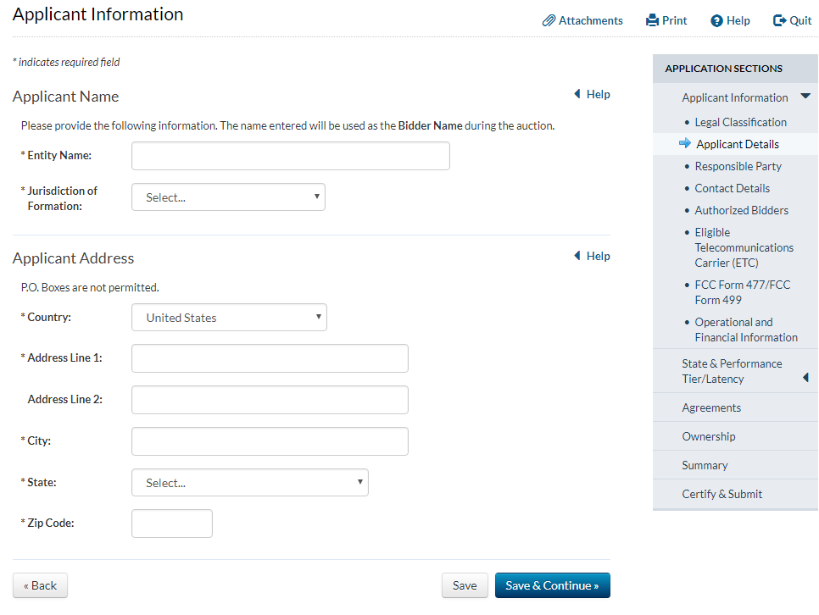Open the Jurisdiction of Formation dropdown
Viewport: 819px width, 615px height.
coord(228,197)
